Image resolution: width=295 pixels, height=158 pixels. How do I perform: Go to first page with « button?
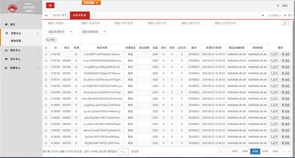click(221, 152)
